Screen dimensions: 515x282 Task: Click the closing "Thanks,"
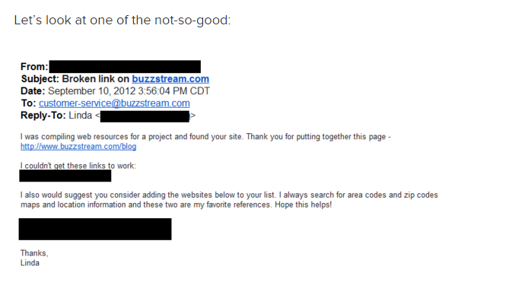(x=34, y=253)
